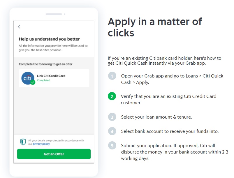Click the green Completed status text
The width and height of the screenshot is (234, 178).
pyautogui.click(x=43, y=80)
